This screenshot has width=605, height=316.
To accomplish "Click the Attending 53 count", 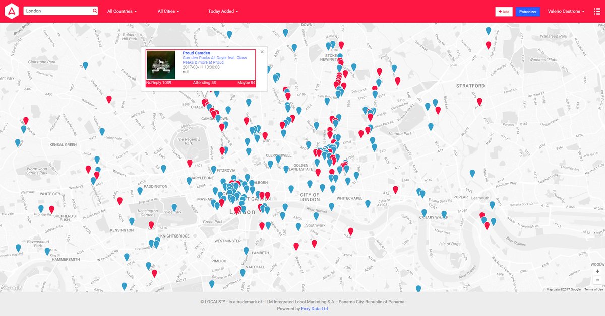I will [204, 83].
